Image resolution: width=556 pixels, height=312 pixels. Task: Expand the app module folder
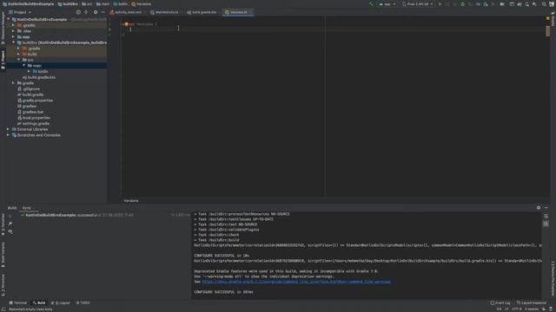[14, 36]
